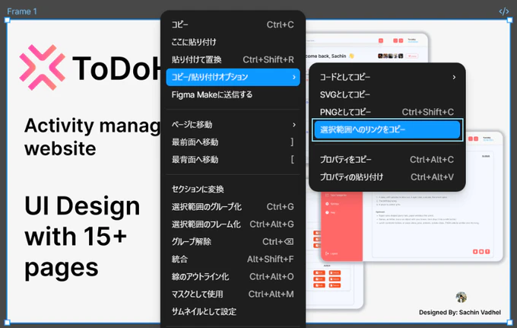Choose 最背面へ移動 menu item
Screen dimensions: 517x328
point(233,160)
